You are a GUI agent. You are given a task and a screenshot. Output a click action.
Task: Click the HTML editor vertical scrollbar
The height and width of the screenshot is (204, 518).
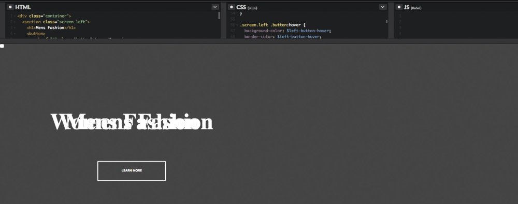point(219,16)
